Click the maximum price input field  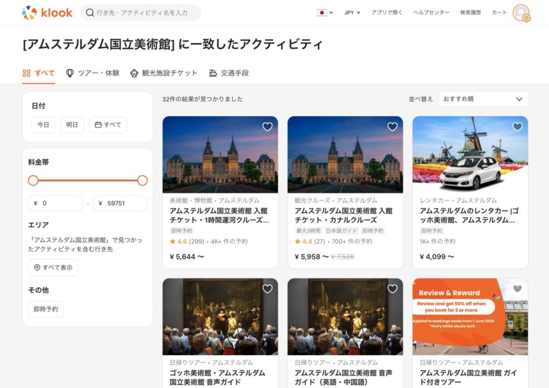tap(120, 203)
